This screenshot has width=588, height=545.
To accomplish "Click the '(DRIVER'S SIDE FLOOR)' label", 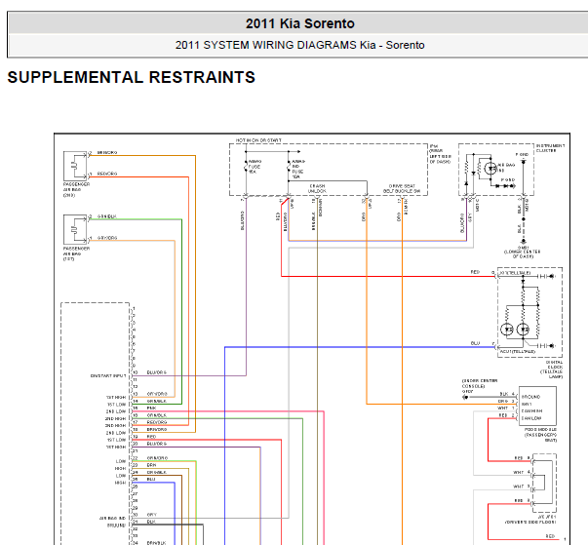I will [530, 522].
